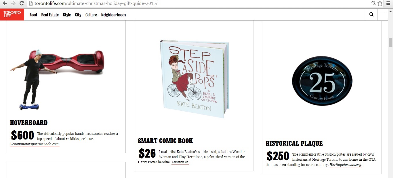Click the zoom indicator in address bar
The height and width of the screenshot is (178, 393).
(x=374, y=3)
